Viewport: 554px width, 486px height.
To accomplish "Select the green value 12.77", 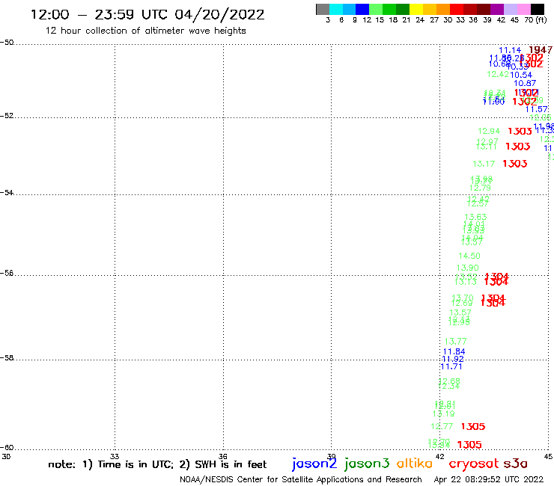I will click(442, 427).
